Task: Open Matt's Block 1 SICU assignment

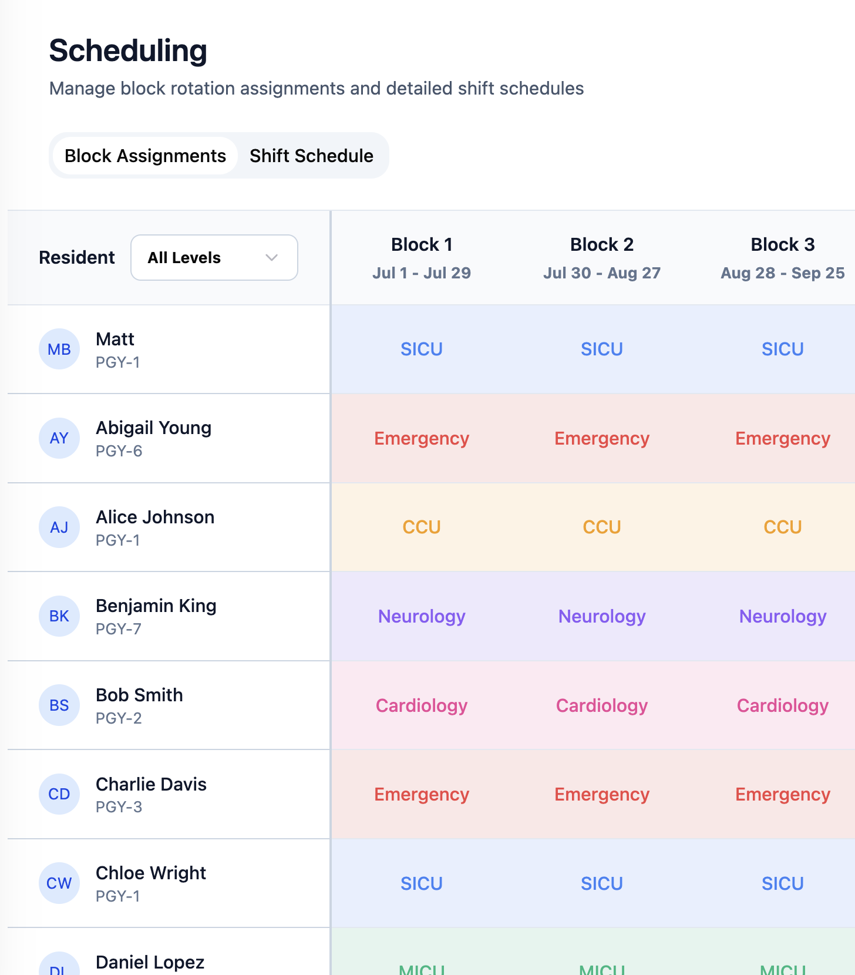Action: click(x=422, y=349)
